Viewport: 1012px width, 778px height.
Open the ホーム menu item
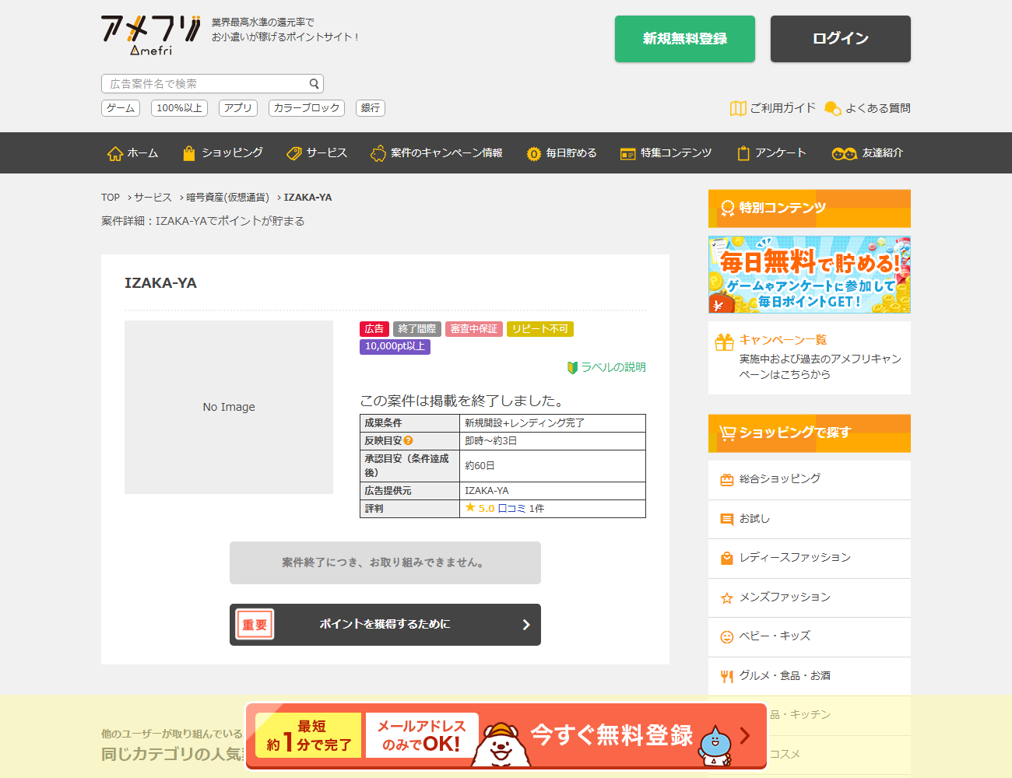click(x=132, y=153)
